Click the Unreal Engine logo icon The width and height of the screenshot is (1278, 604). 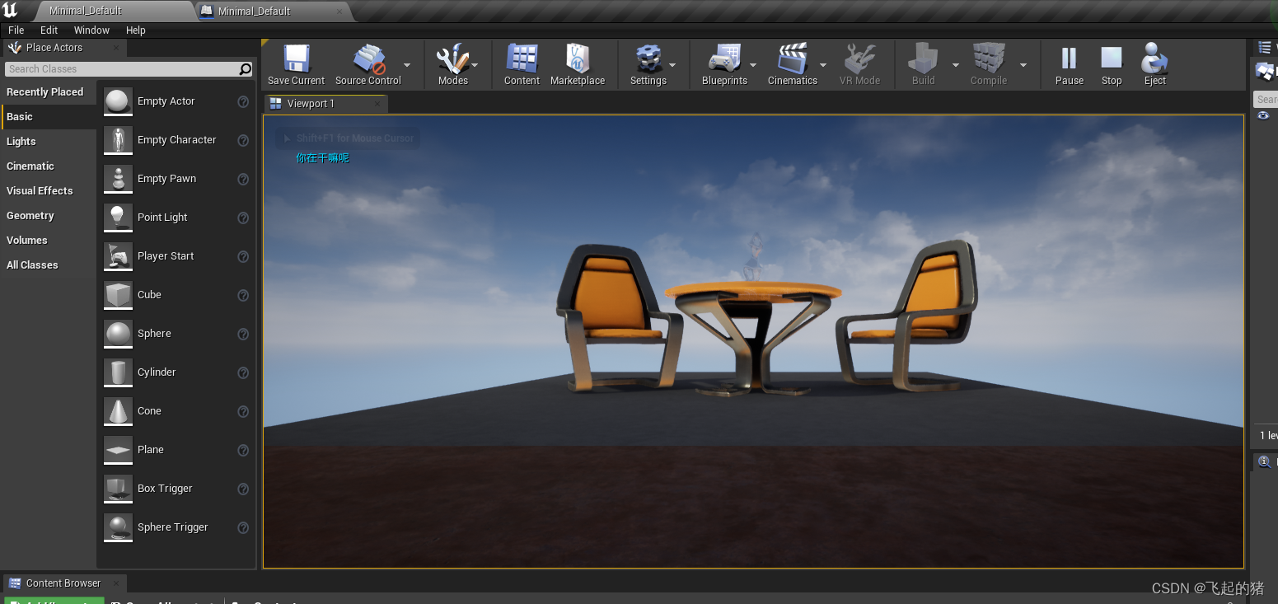[x=10, y=10]
